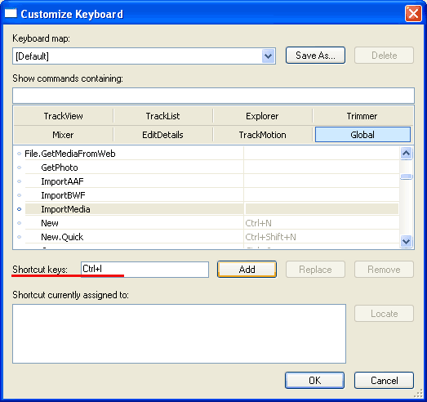Image resolution: width=427 pixels, height=402 pixels.
Task: Switch to the TrackList tab
Action: coord(162,116)
